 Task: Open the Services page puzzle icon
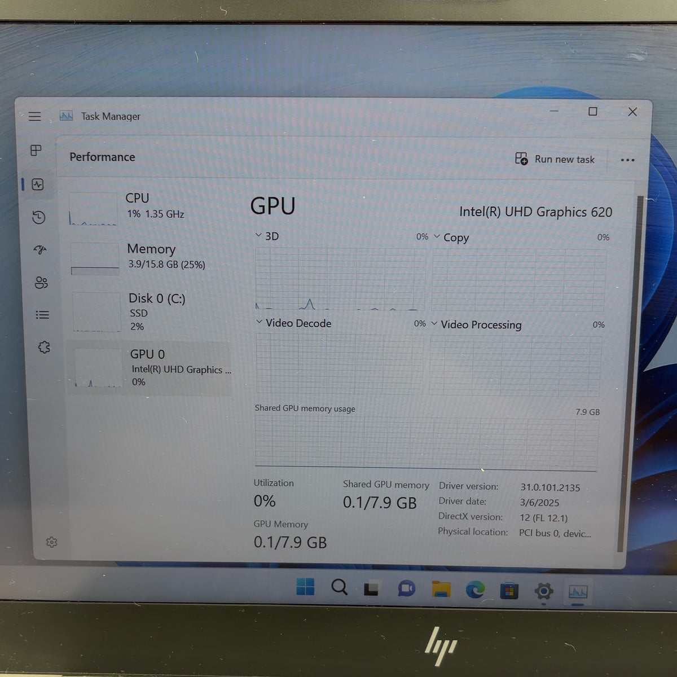(44, 347)
